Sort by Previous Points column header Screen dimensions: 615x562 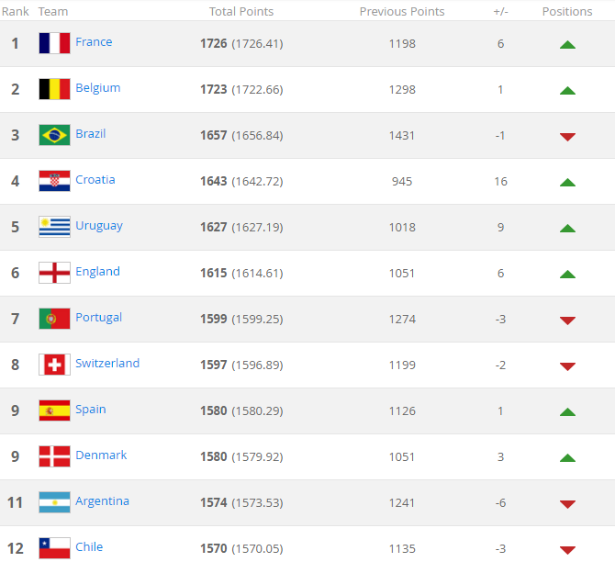pyautogui.click(x=402, y=11)
